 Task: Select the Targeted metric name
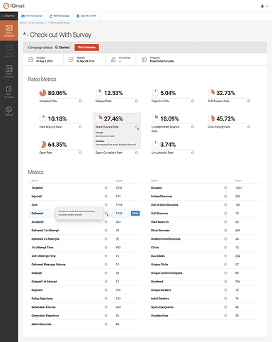37,188
